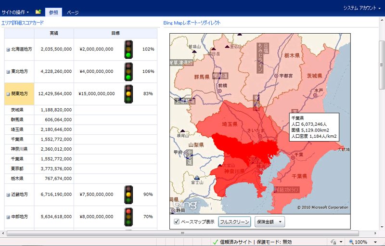The image size is (385, 246).
Task: Click the traffic light icon for 東北地方
Action: point(128,72)
